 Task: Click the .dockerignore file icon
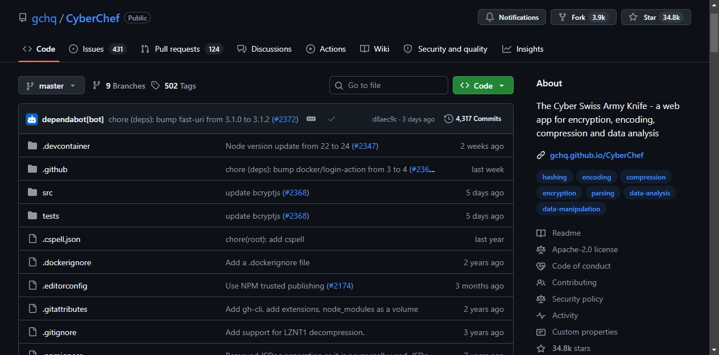[x=32, y=262]
